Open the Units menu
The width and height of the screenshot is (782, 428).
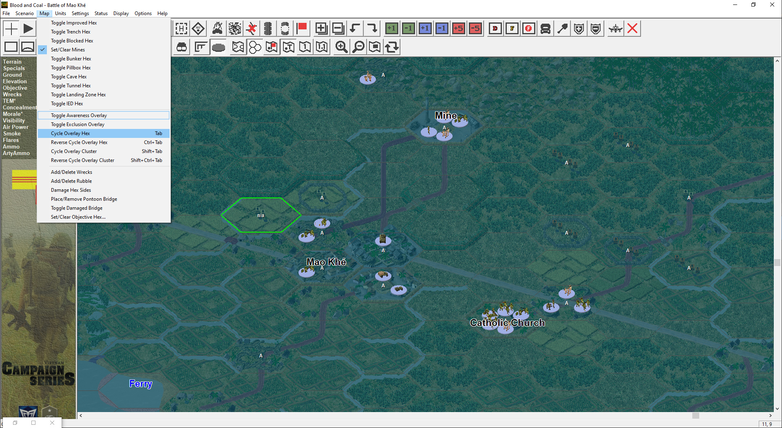click(x=60, y=13)
